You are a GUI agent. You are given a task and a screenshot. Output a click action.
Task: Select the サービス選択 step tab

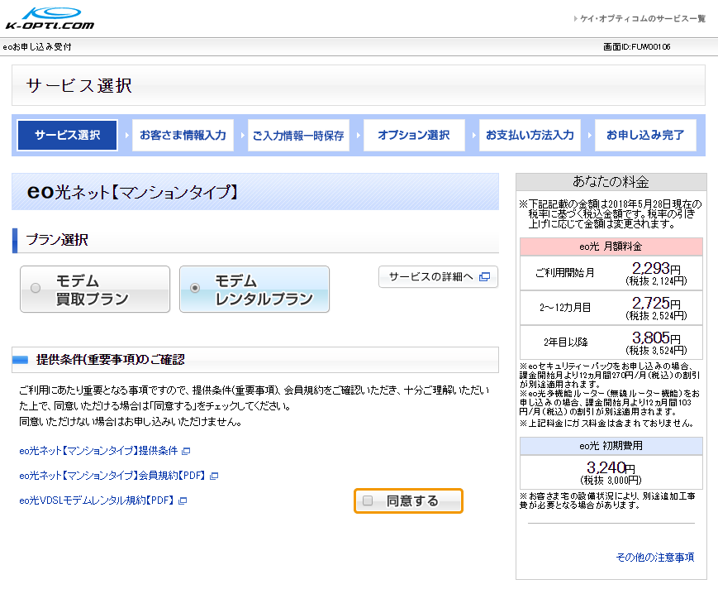coord(67,135)
